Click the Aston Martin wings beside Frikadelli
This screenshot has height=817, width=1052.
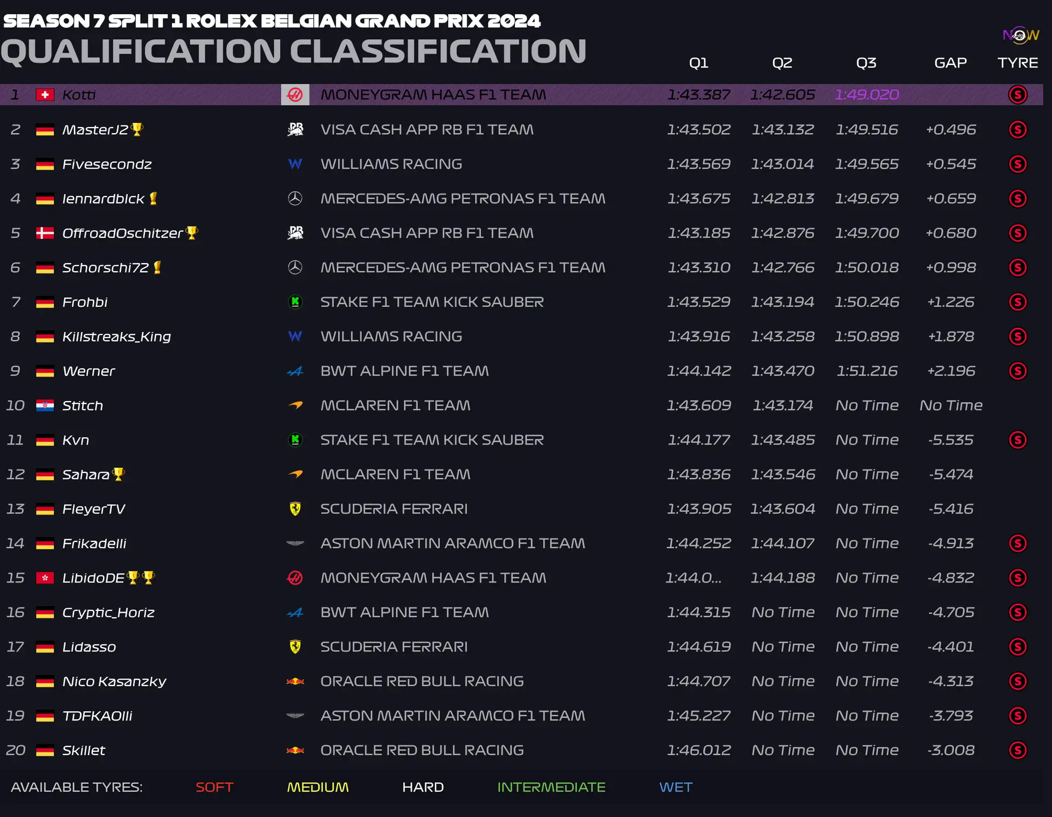click(295, 544)
